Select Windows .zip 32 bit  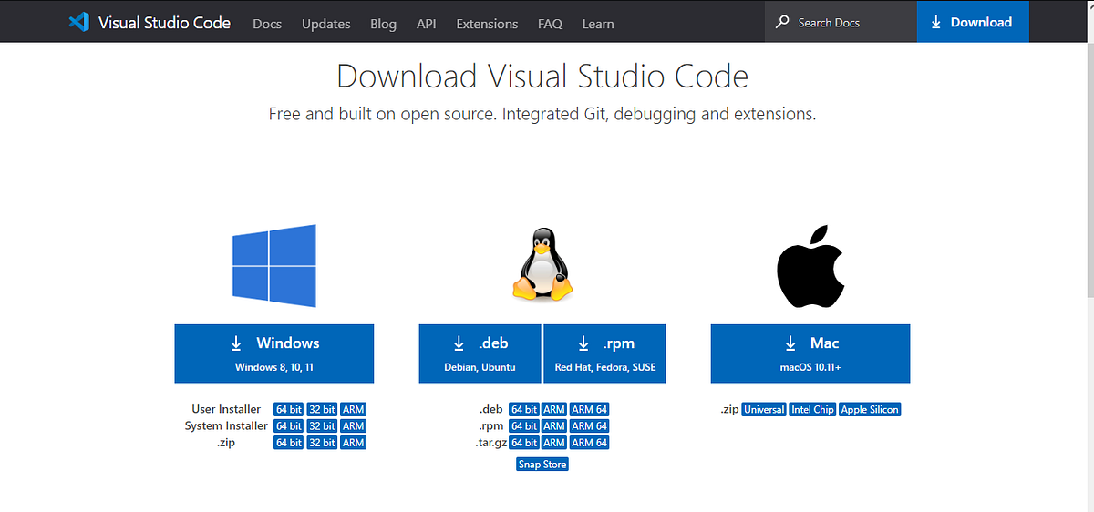[x=322, y=443]
